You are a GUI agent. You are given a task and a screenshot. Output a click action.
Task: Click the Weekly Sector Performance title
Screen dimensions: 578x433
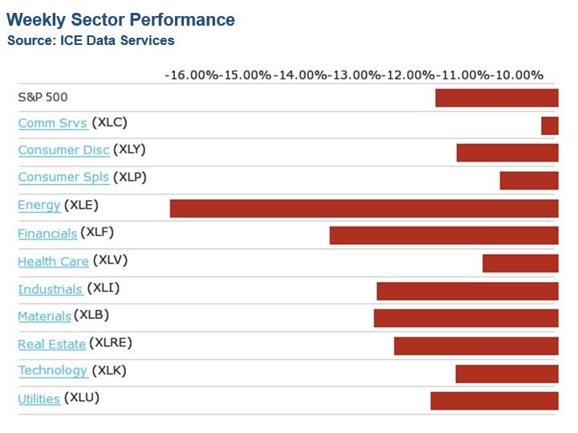(120, 19)
